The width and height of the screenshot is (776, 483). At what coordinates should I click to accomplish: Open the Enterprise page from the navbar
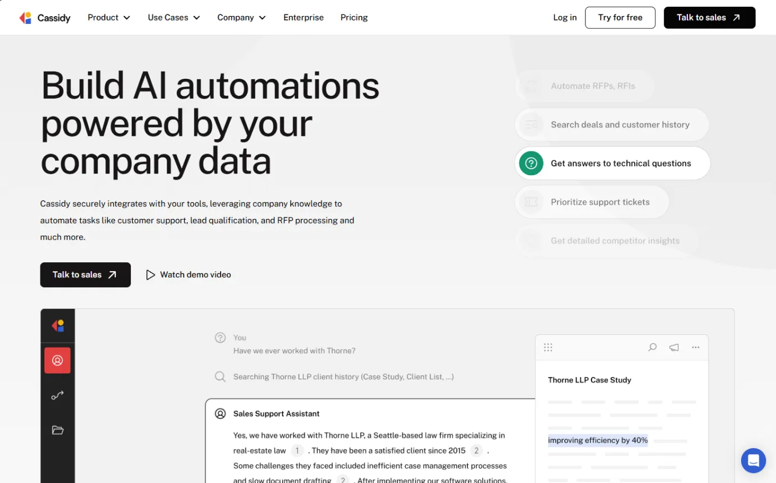pos(303,17)
